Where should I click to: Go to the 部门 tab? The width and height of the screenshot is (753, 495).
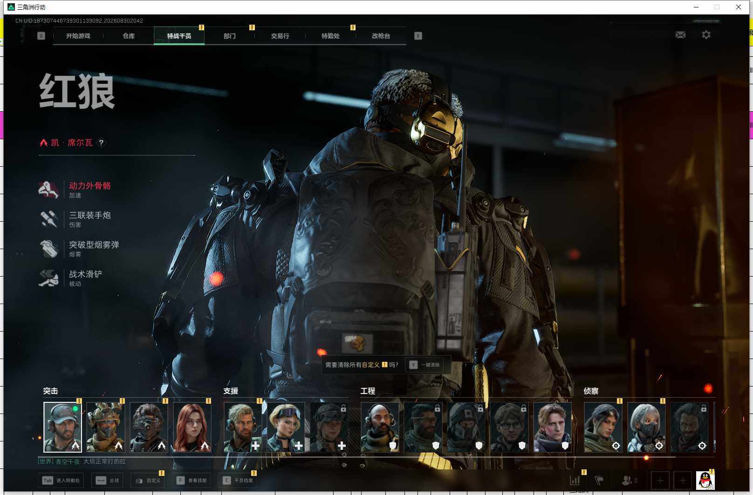[x=230, y=36]
